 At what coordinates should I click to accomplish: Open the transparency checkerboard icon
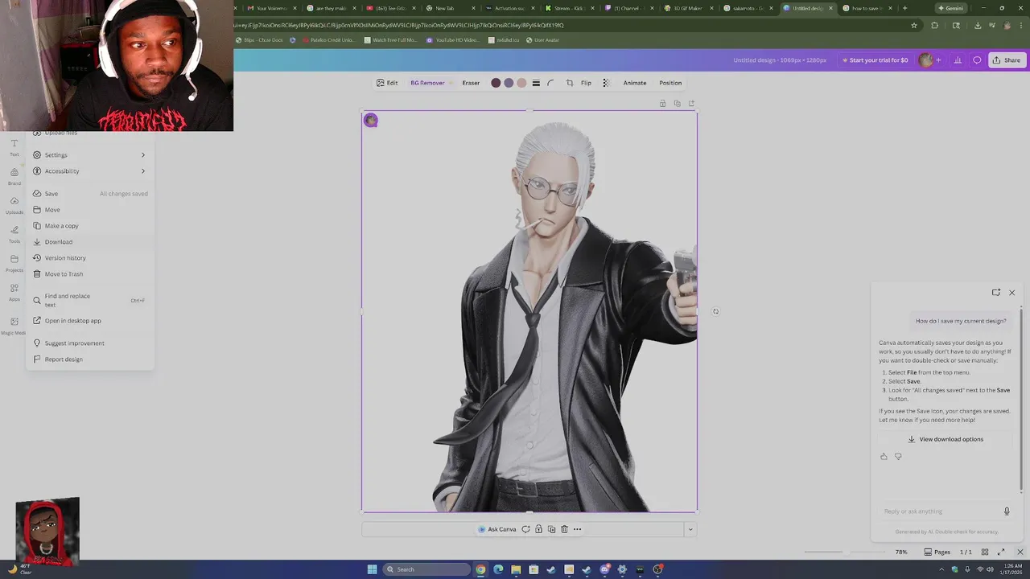coord(606,83)
